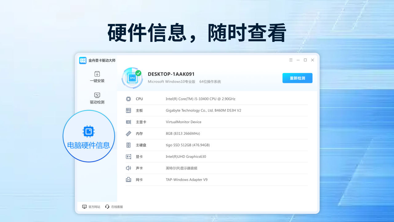
Task: Click the CPU row label
Action: tap(139, 99)
